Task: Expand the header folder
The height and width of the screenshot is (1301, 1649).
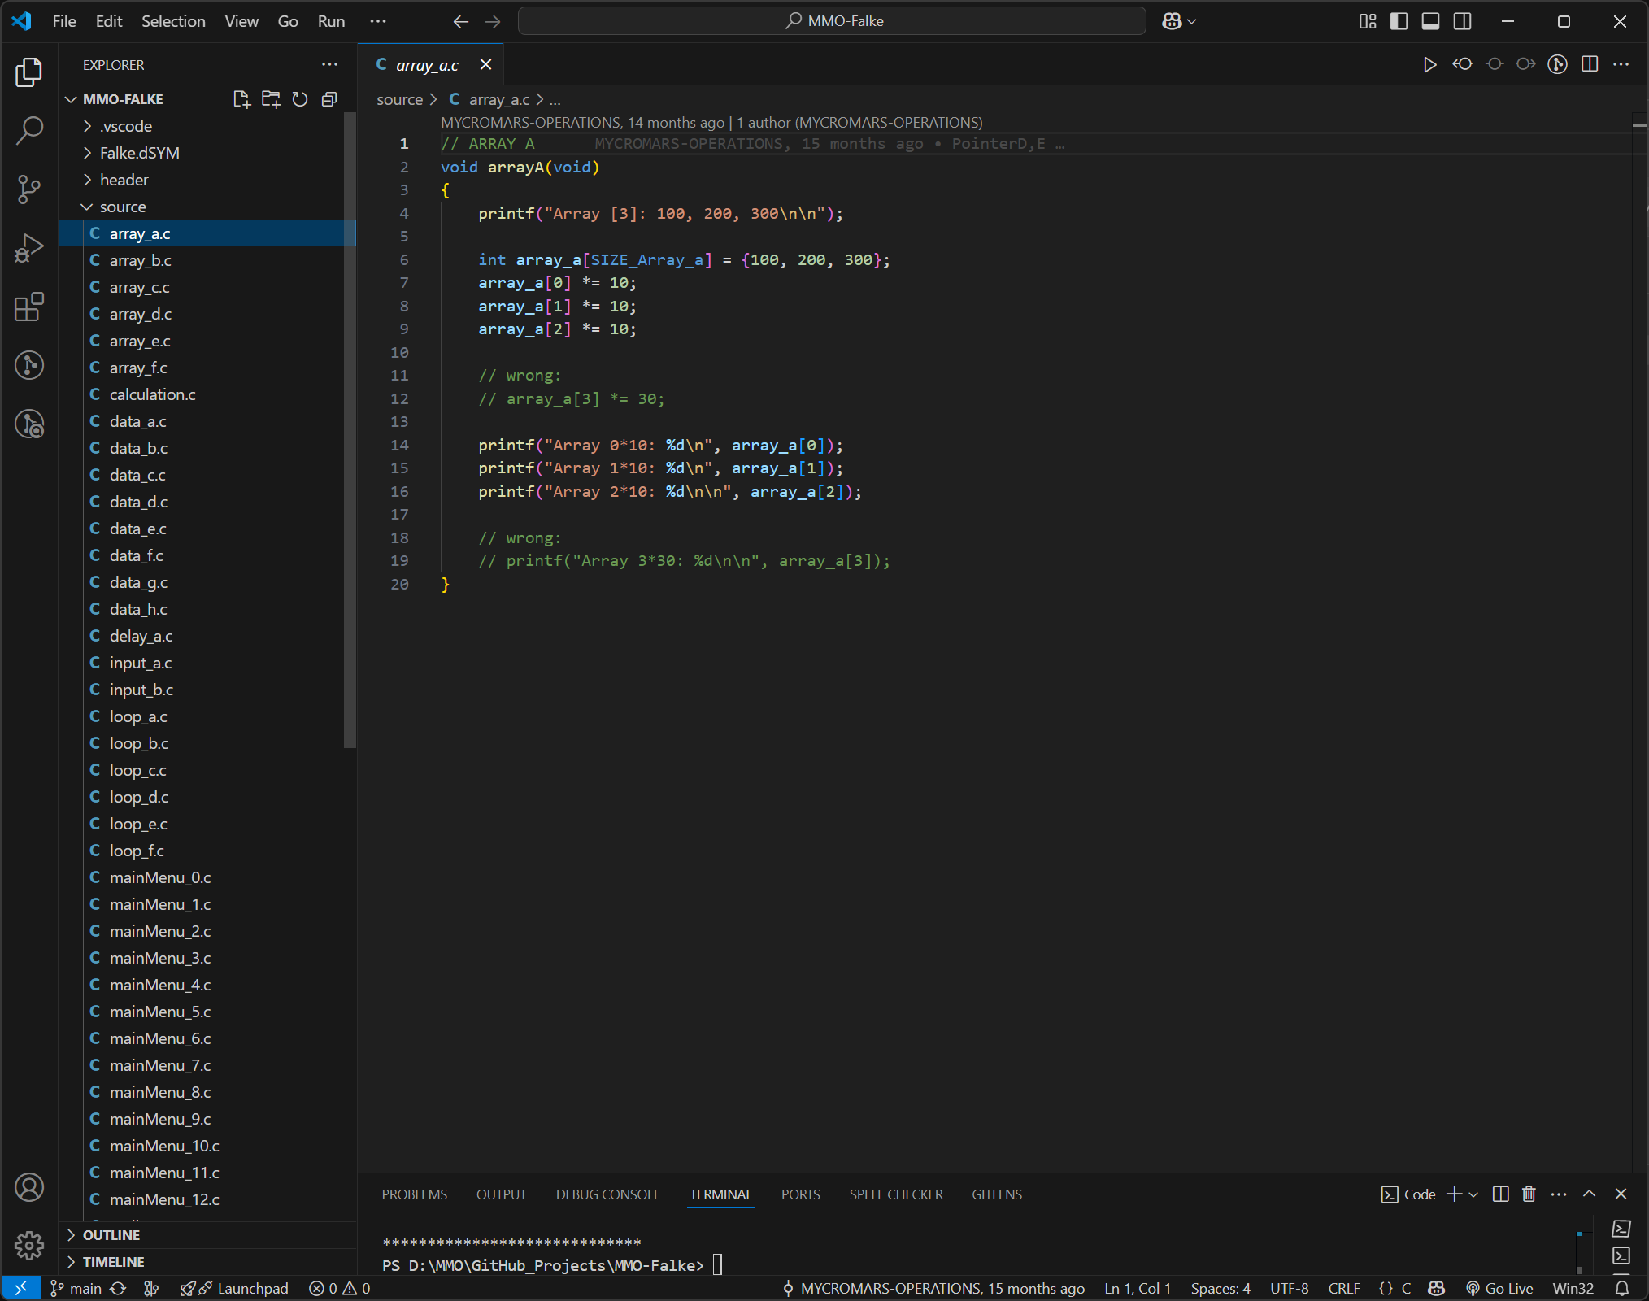Action: (124, 180)
